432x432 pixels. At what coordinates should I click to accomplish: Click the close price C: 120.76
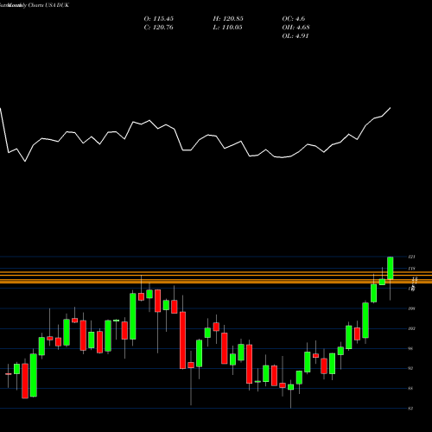click(x=159, y=28)
